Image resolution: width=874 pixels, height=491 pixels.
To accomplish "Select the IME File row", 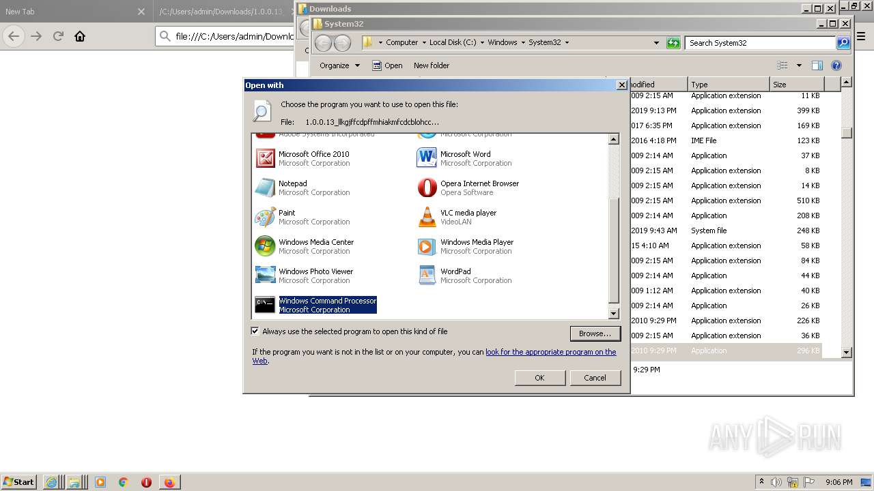I will pyautogui.click(x=726, y=140).
